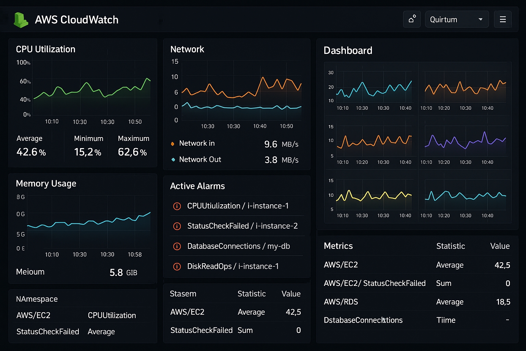526x351 pixels.
Task: Click the Network panel title
Action: 187,49
